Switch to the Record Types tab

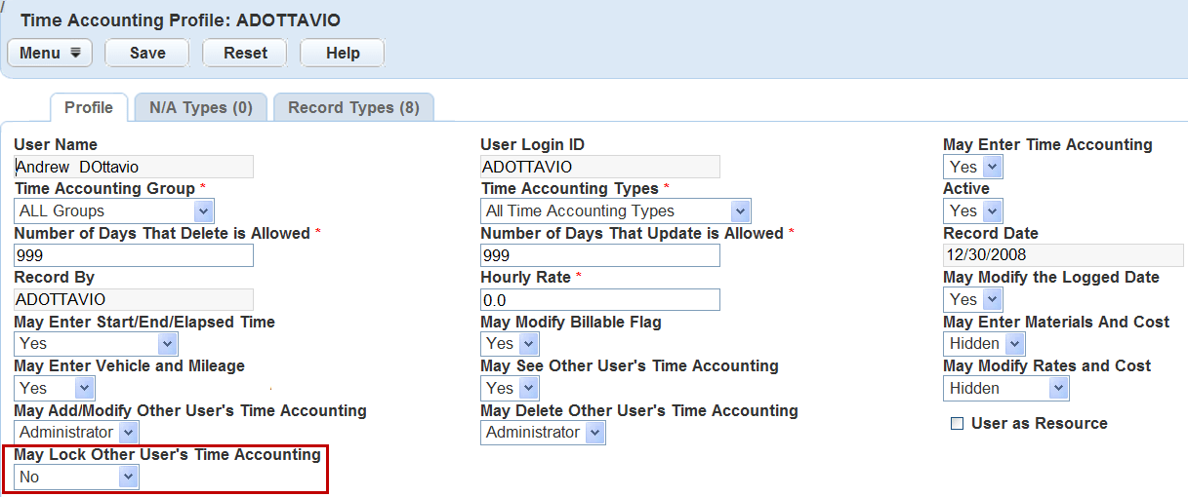[x=353, y=107]
